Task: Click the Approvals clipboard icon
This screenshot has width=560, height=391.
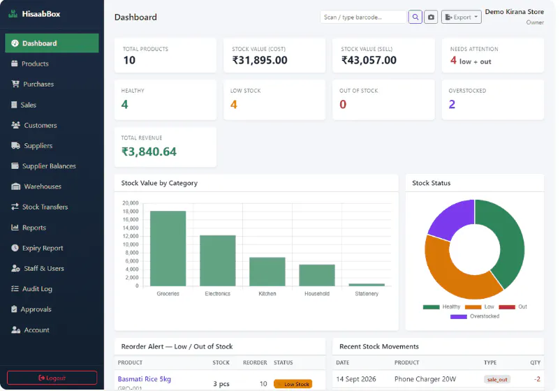Action: coord(14,309)
